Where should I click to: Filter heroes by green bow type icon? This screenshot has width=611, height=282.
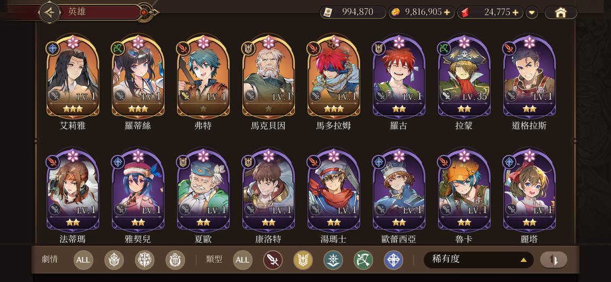click(x=363, y=260)
